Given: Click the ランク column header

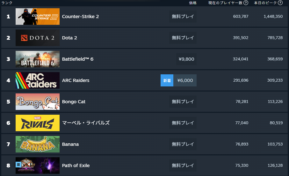Looking at the screenshot, I should [x=7, y=3].
